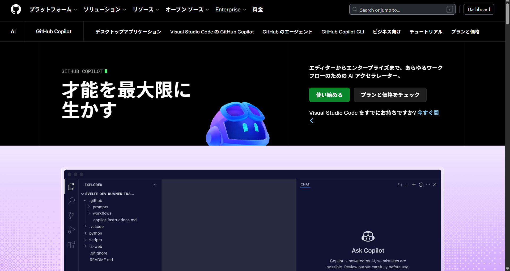Expand ソリューション dropdown menu
Image resolution: width=510 pixels, height=271 pixels.
click(105, 10)
